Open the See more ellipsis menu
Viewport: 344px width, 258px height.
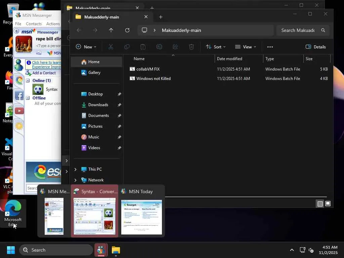270,47
